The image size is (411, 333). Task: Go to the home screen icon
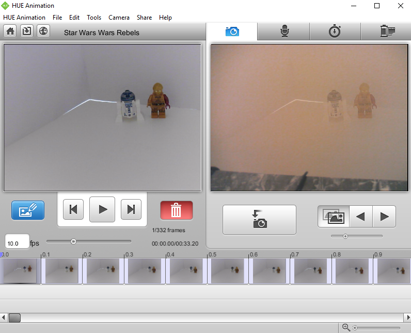(x=10, y=31)
